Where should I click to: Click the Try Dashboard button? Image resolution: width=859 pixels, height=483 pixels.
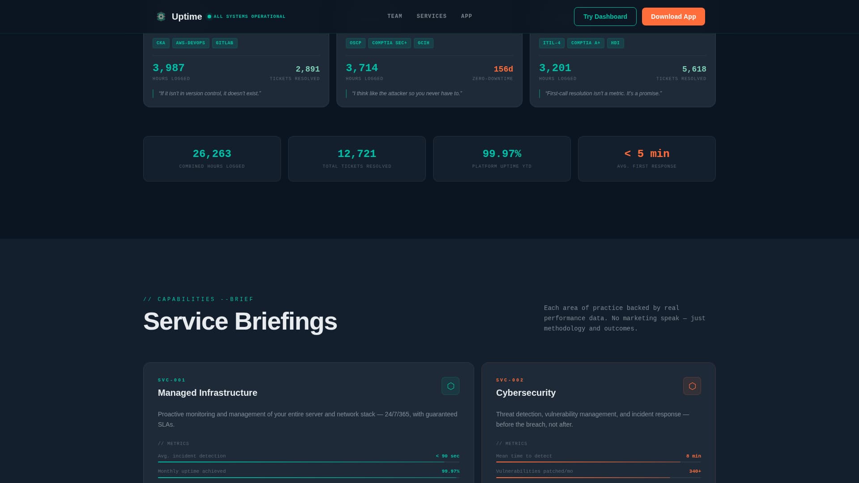point(605,16)
